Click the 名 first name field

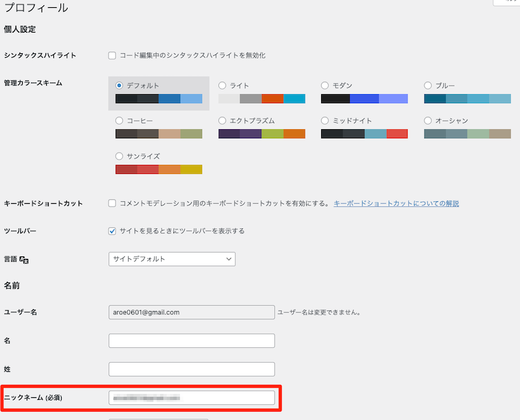coord(192,341)
